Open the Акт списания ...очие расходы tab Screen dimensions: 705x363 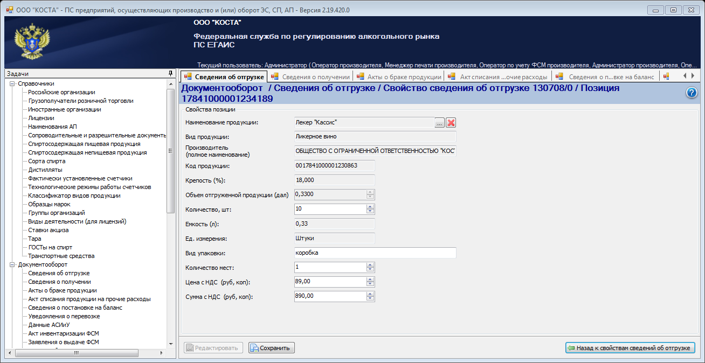498,76
